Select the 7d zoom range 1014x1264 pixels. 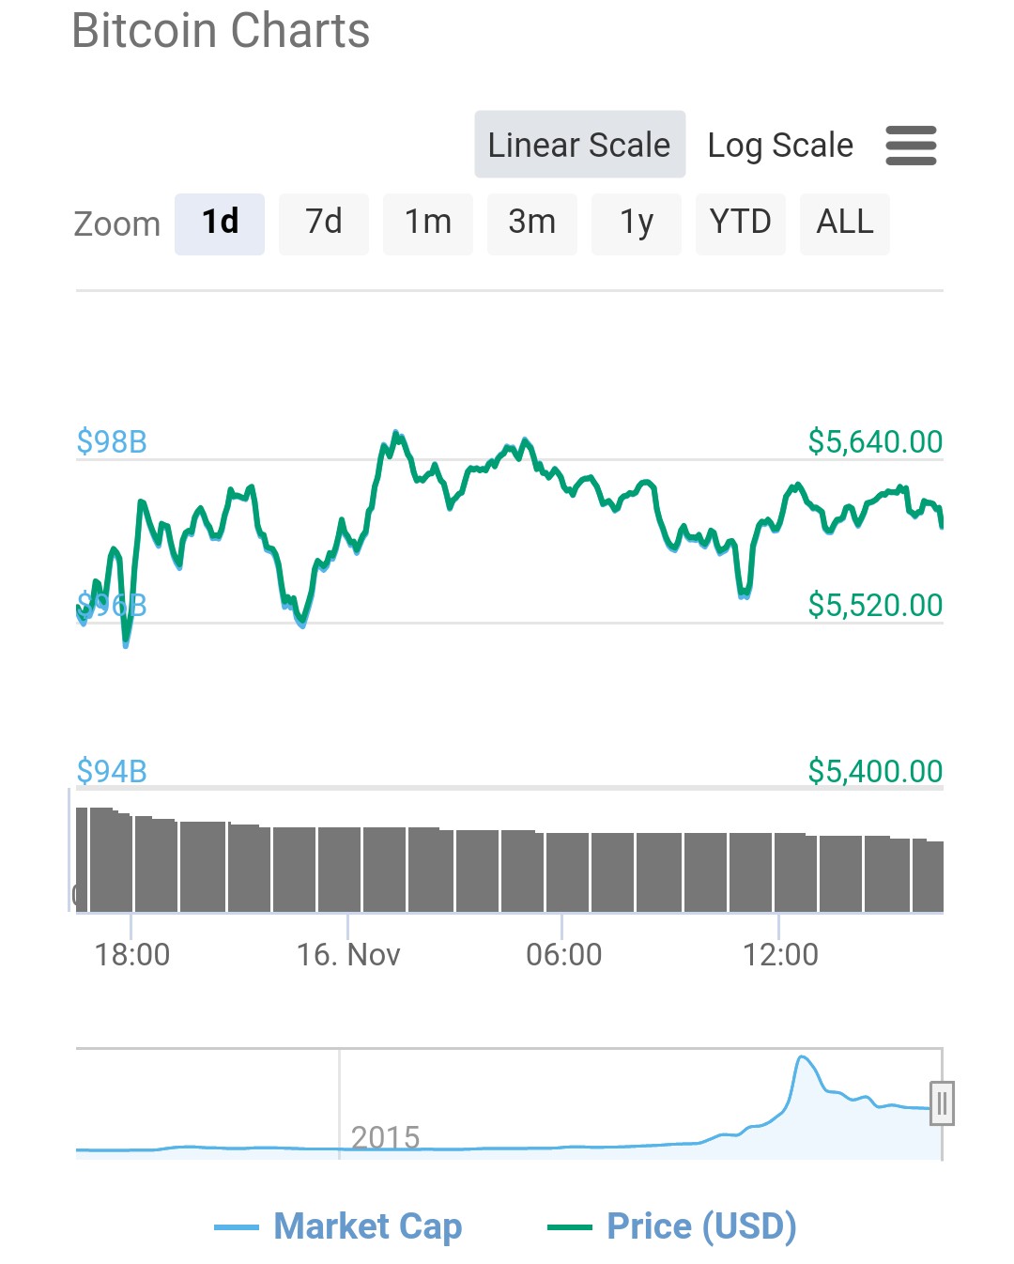(324, 223)
